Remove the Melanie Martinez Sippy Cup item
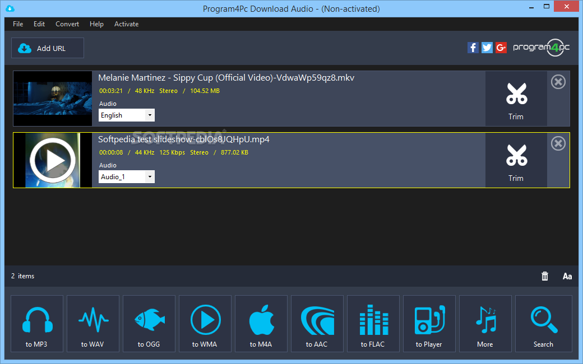 [558, 82]
